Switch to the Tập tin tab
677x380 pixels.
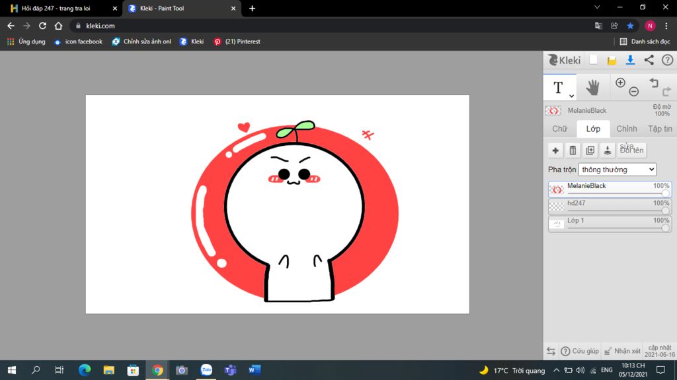(660, 129)
